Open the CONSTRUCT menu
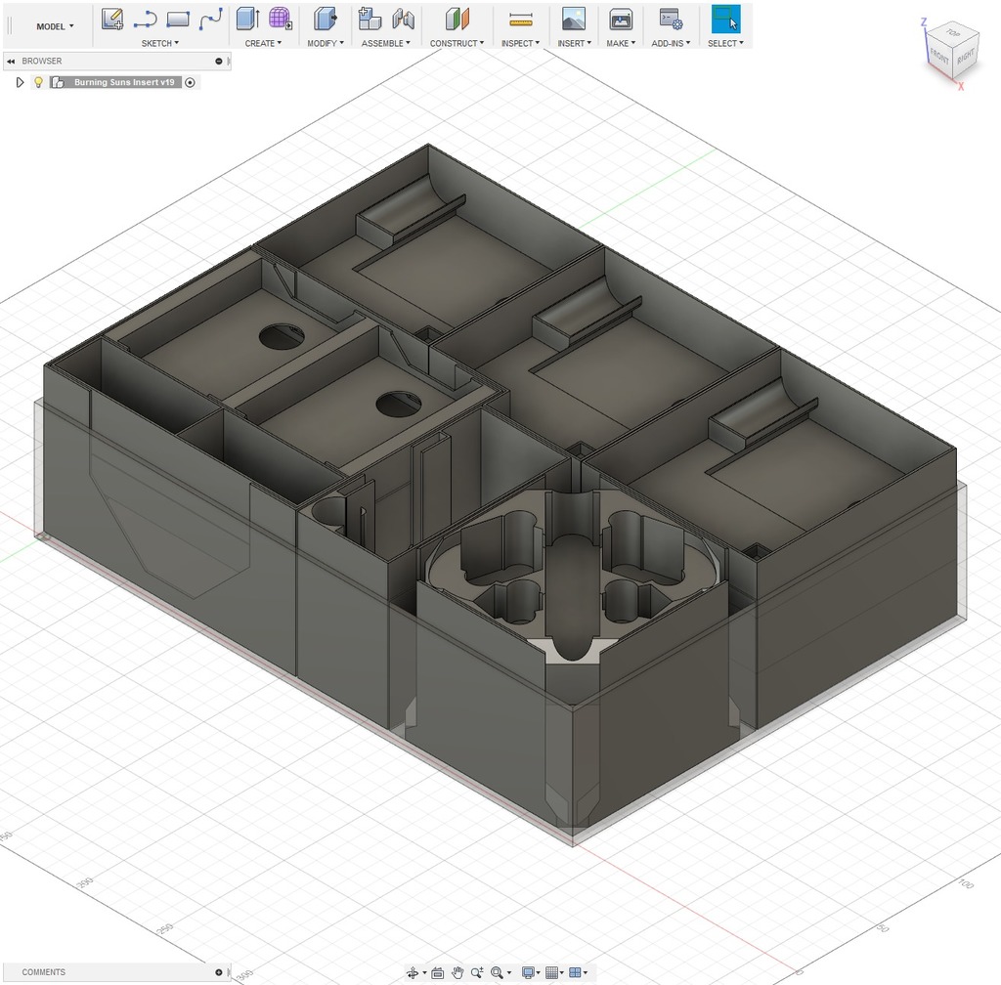Image resolution: width=1001 pixels, height=985 pixels. pos(457,43)
